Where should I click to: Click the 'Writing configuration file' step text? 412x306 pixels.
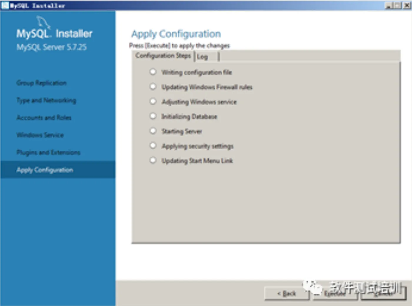tap(197, 72)
